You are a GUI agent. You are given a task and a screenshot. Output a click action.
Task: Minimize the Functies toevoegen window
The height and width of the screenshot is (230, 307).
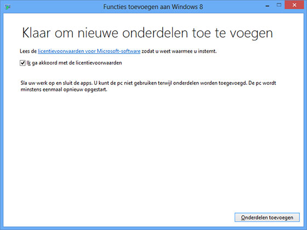[x=268, y=6]
